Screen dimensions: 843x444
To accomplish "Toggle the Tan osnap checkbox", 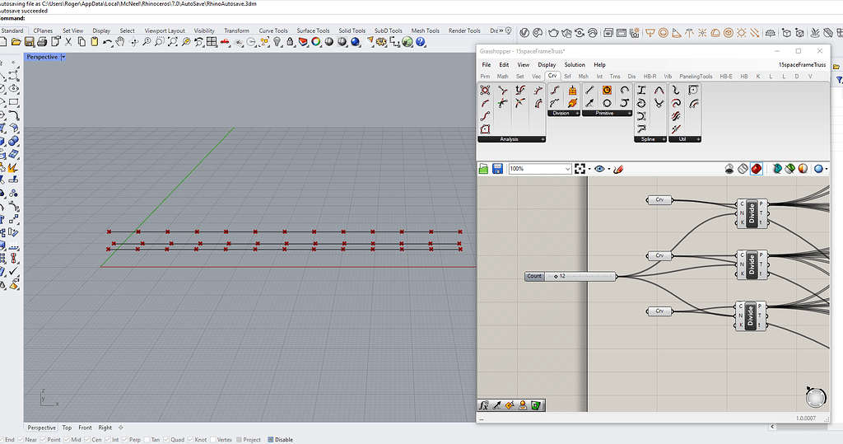I will [x=148, y=440].
